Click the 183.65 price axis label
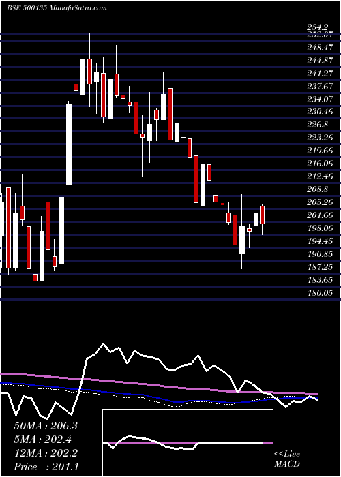The height and width of the screenshot is (477, 341). coord(321,279)
